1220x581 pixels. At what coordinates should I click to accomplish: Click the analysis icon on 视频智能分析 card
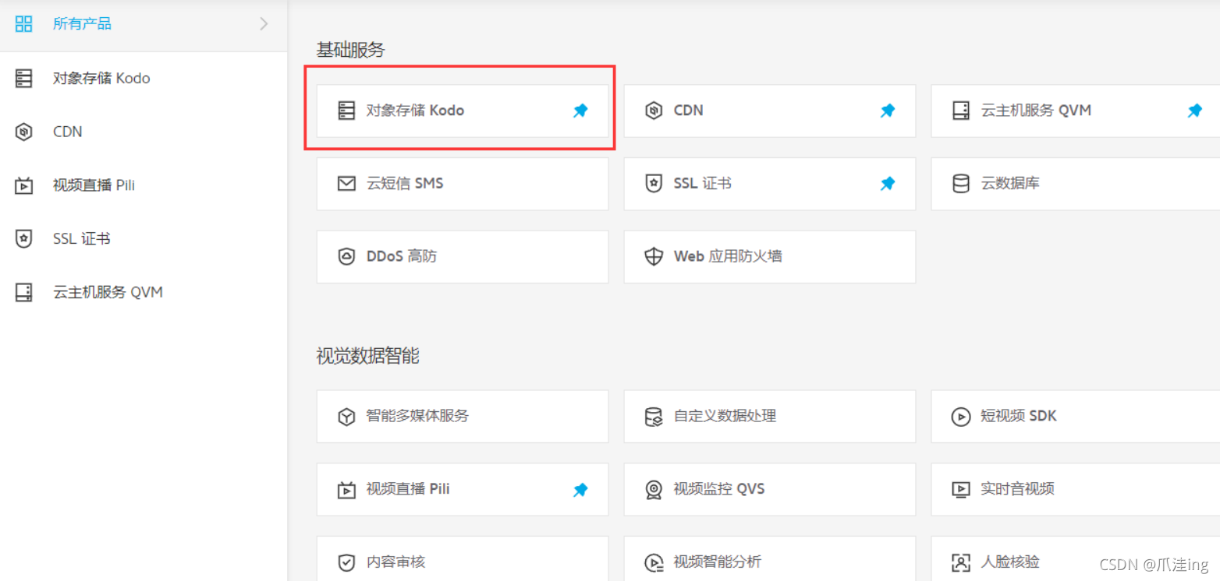(654, 562)
